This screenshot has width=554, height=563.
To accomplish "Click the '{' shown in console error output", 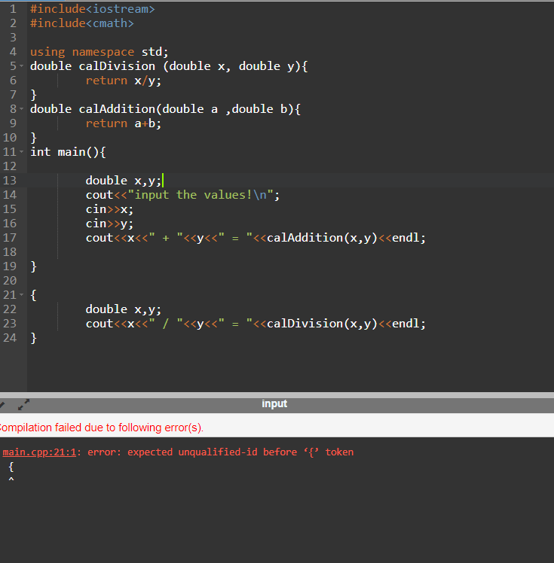I will 11,467.
